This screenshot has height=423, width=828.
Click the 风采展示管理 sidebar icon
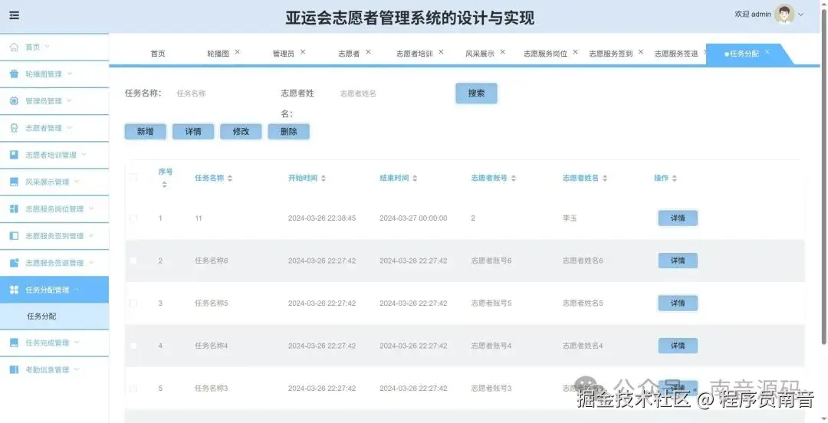tap(15, 182)
